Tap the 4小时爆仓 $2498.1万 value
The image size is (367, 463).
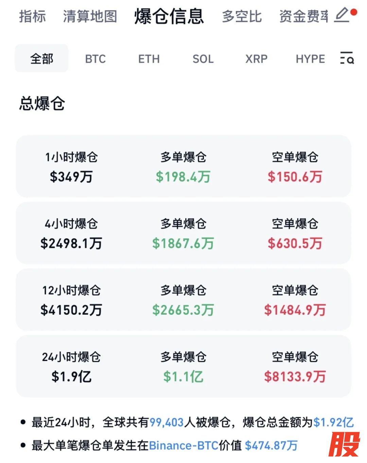point(71,243)
